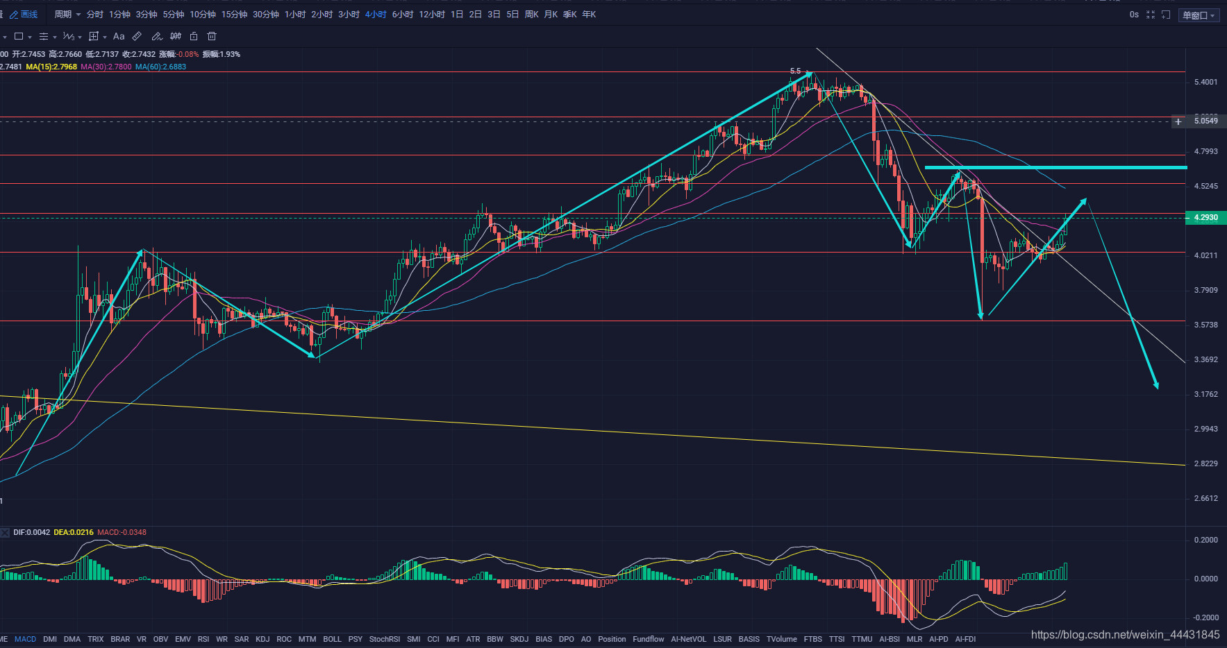Select the Position indicator
1227x648 pixels.
tap(612, 639)
